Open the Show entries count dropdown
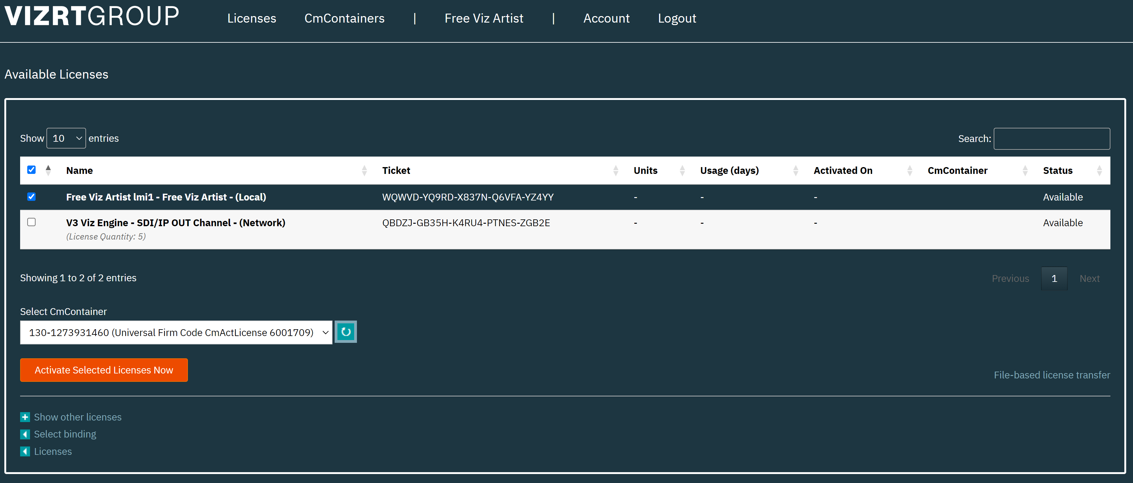Screen dimensions: 1133x483 pyautogui.click(x=66, y=138)
